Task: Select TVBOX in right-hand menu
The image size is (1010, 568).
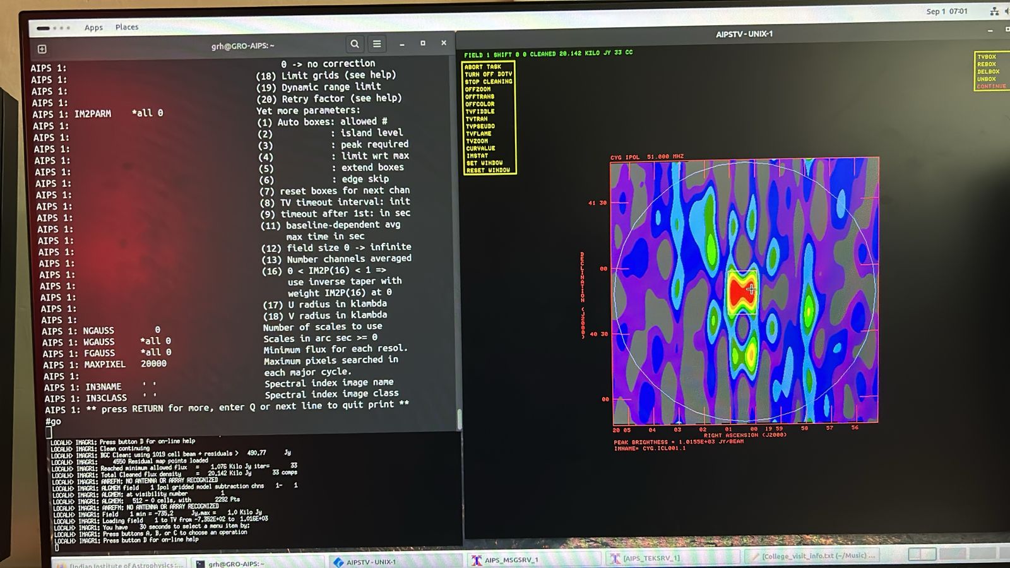Action: (x=986, y=57)
